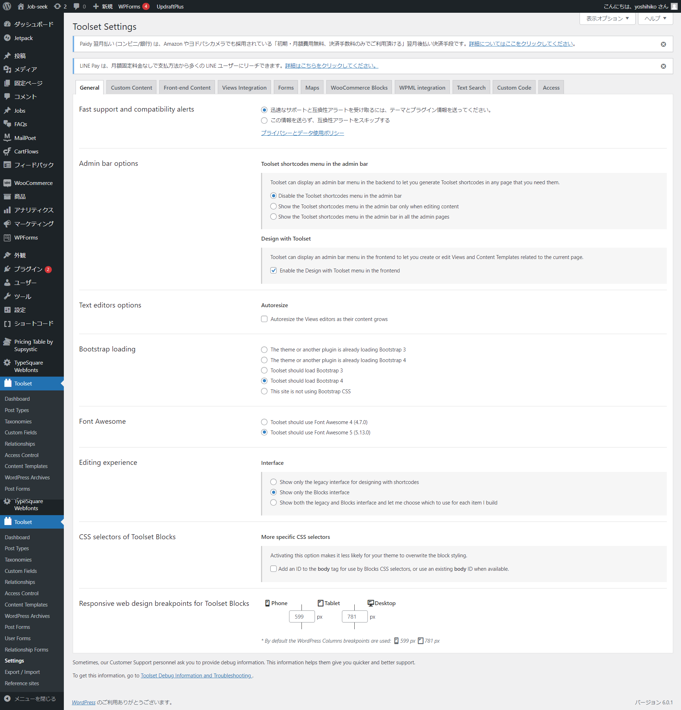
Task: Expand the 表示オプション dropdown
Action: click(x=607, y=18)
